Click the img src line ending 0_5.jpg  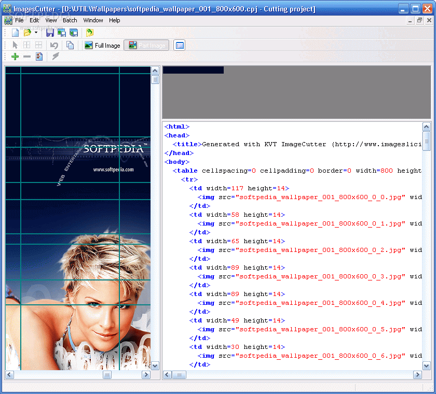[x=309, y=329]
